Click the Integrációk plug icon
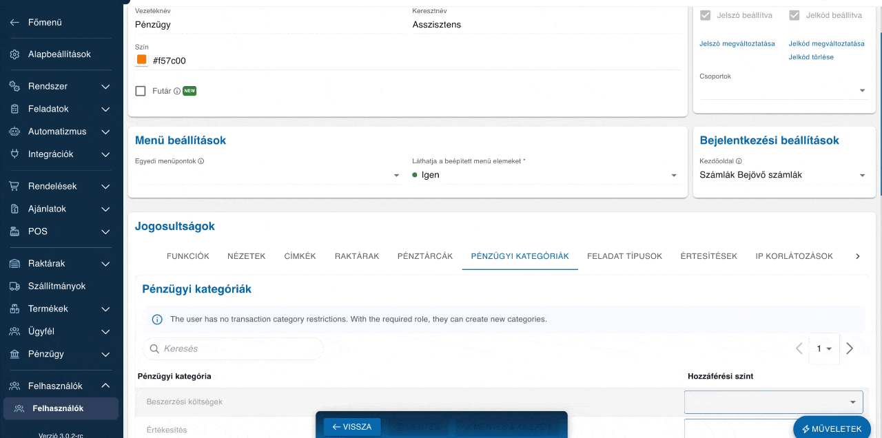 tap(14, 154)
